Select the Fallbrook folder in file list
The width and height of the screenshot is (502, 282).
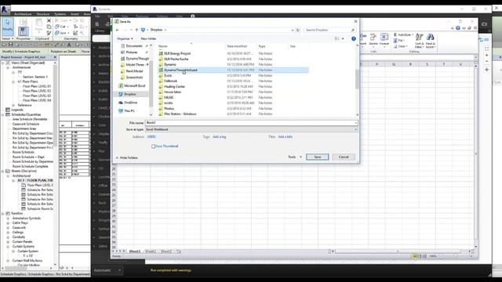pyautogui.click(x=171, y=81)
